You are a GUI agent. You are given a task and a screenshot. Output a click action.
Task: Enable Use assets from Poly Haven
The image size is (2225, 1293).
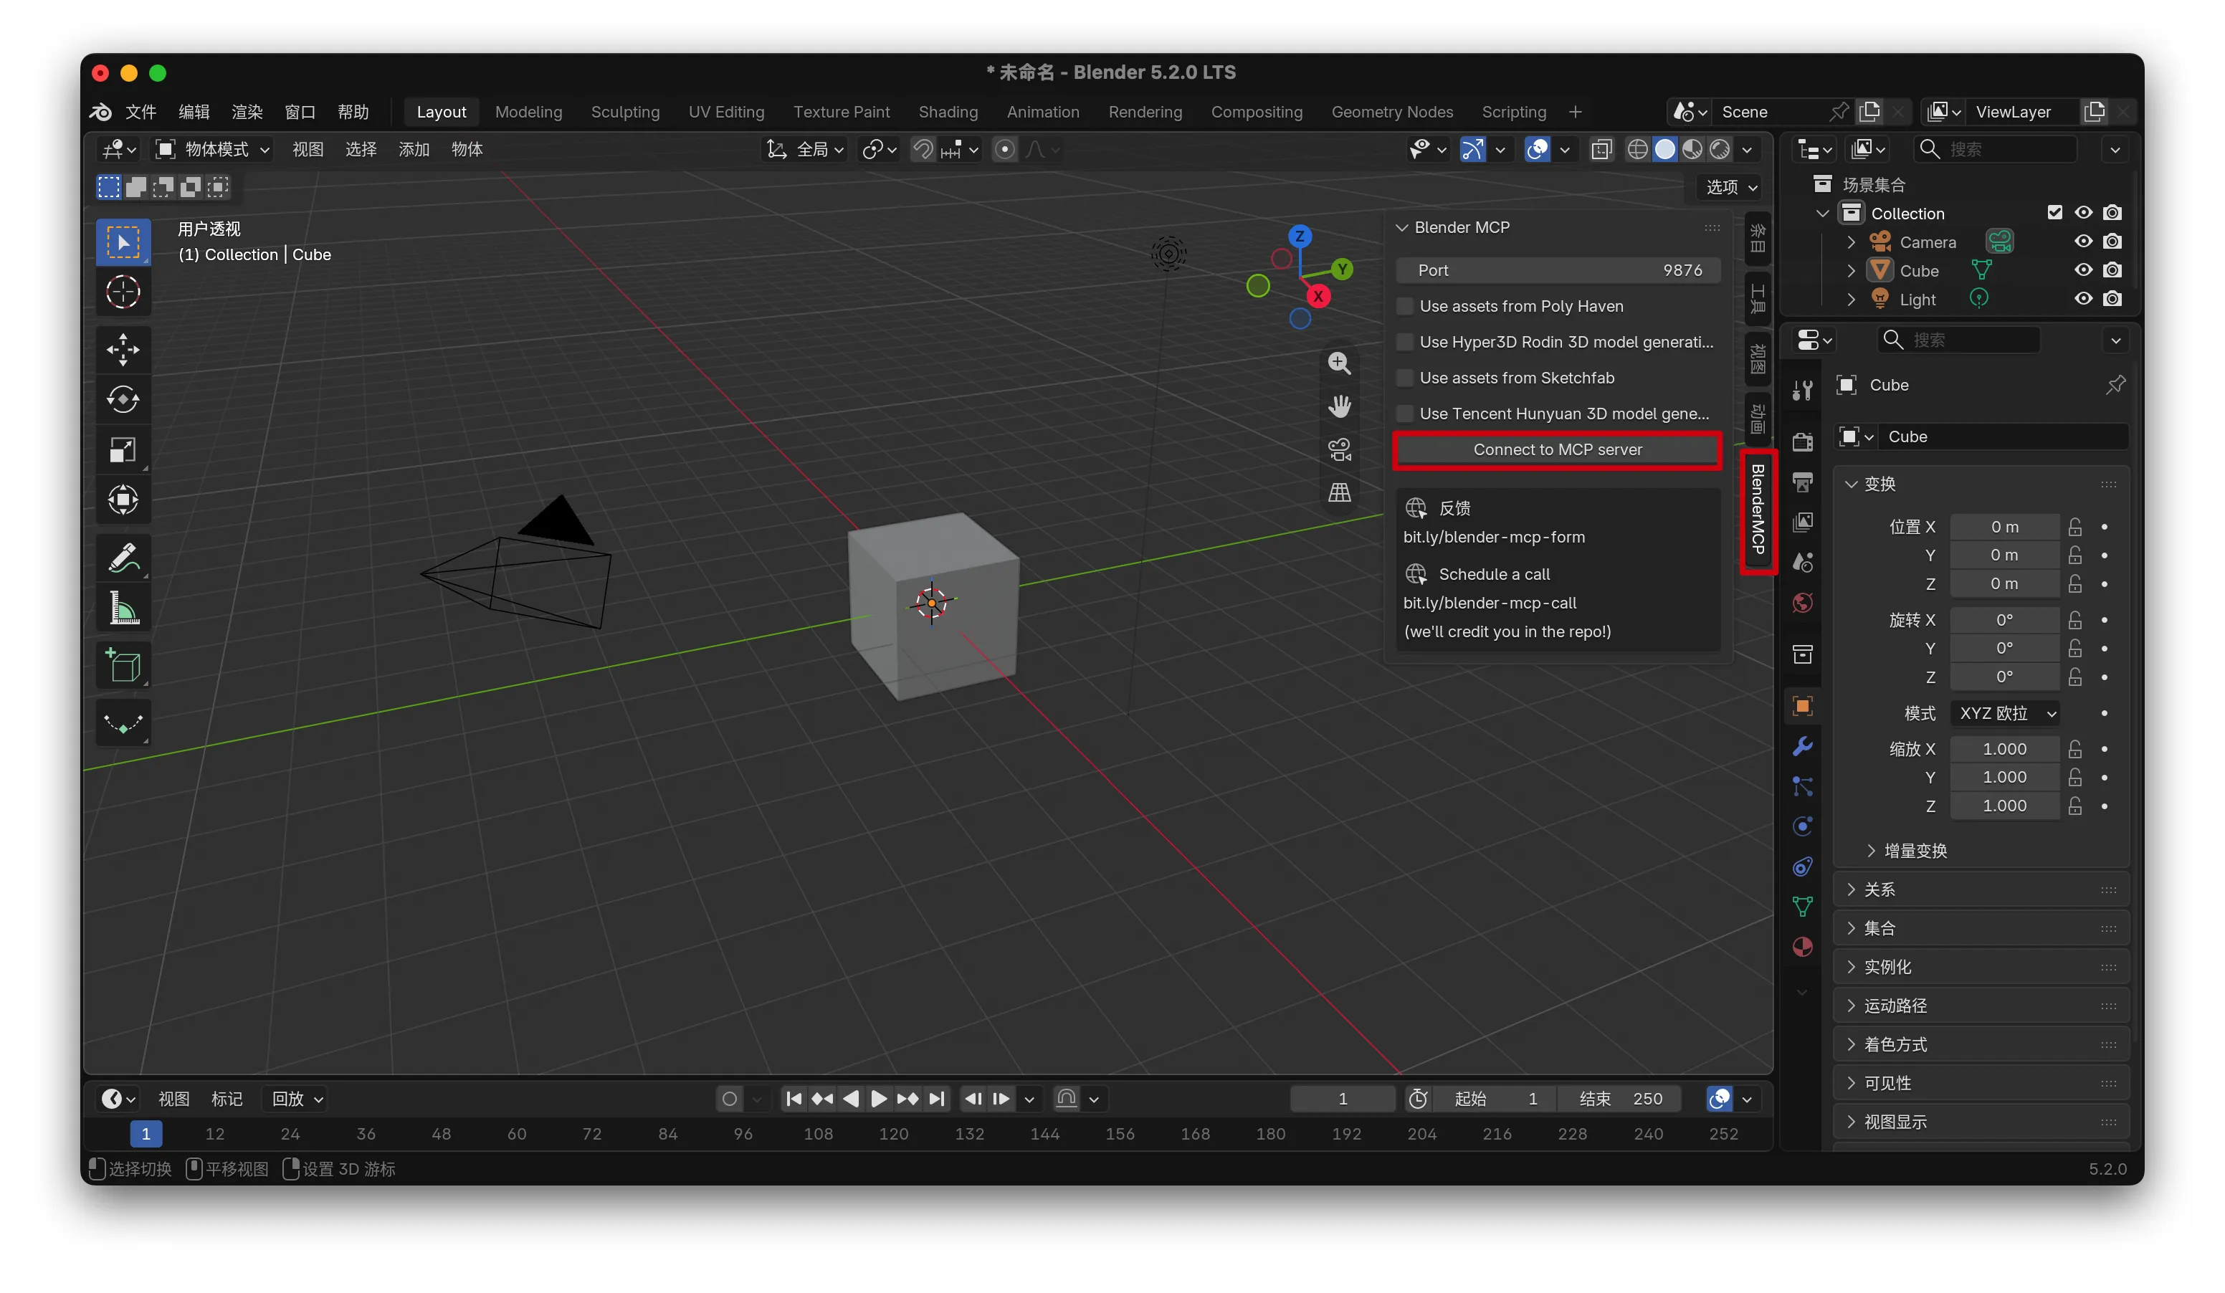1405,306
